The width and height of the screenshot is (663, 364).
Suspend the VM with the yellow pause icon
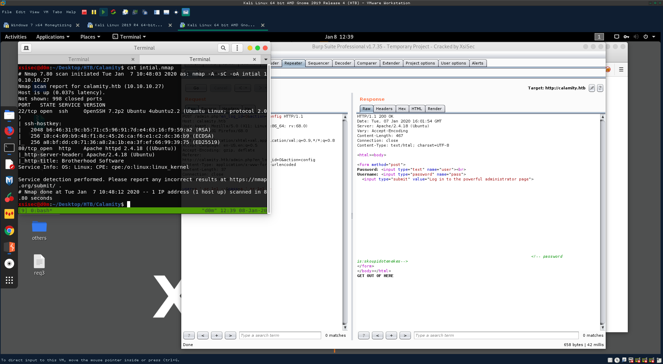[94, 12]
